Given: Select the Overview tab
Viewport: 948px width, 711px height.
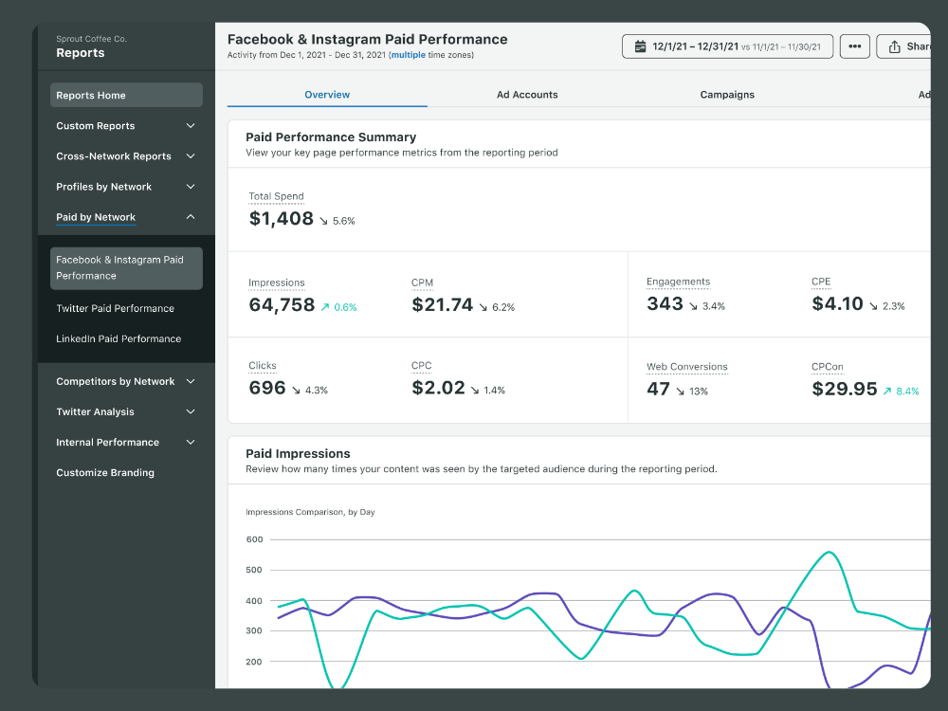Looking at the screenshot, I should (327, 95).
